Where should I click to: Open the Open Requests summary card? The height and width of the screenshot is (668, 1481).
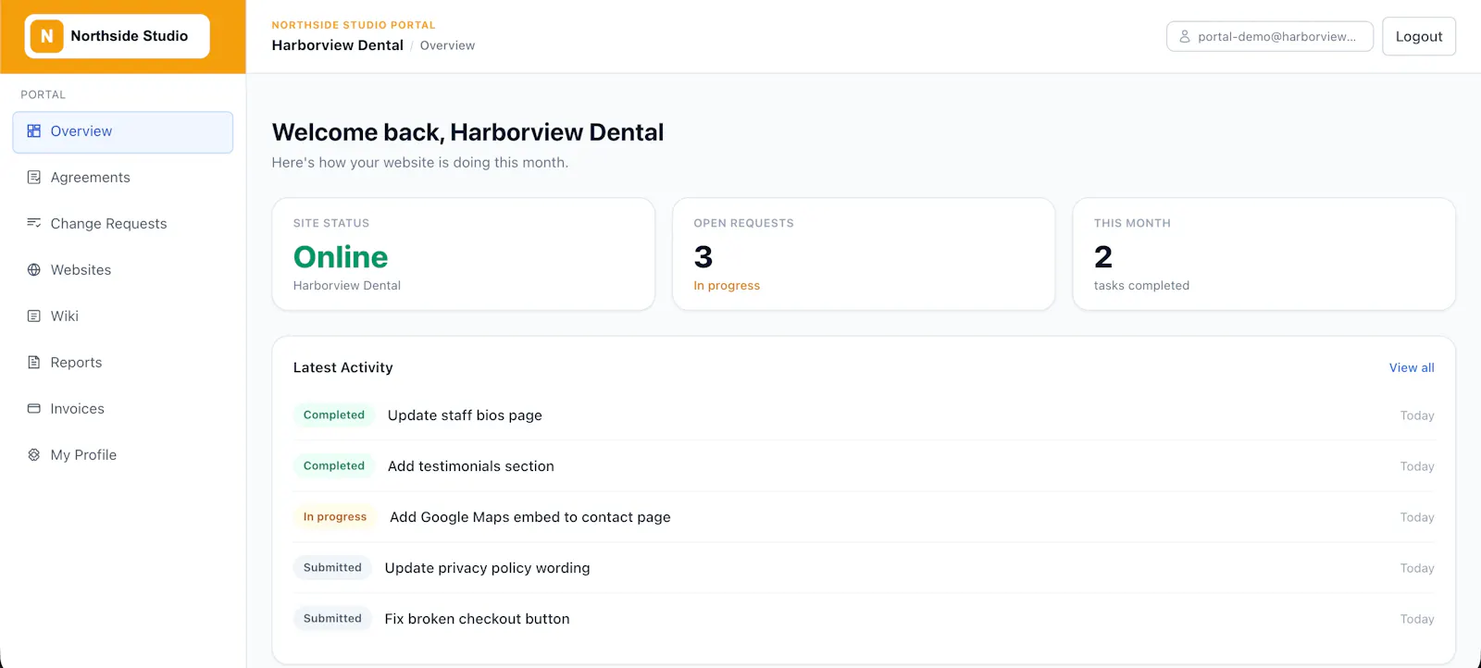(x=864, y=254)
